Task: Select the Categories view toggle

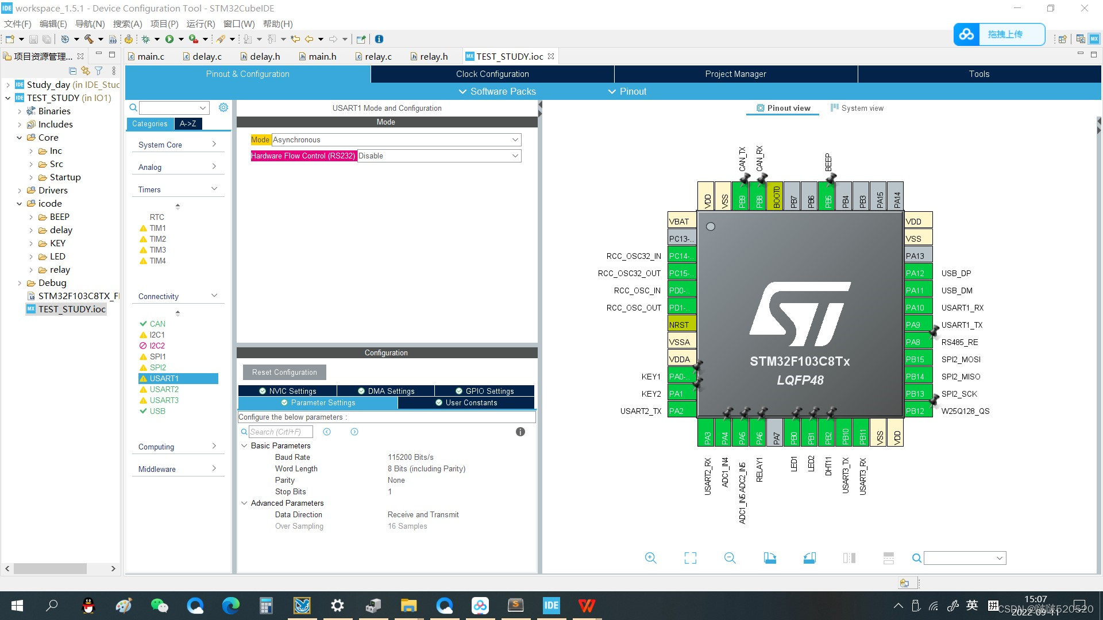Action: [x=149, y=123]
